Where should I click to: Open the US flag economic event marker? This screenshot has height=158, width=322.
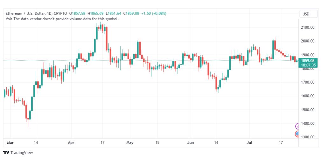pos(297,134)
